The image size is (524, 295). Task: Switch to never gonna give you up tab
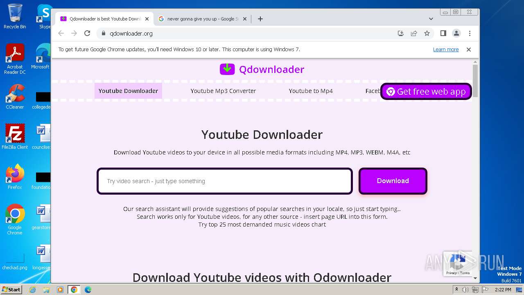[203, 19]
